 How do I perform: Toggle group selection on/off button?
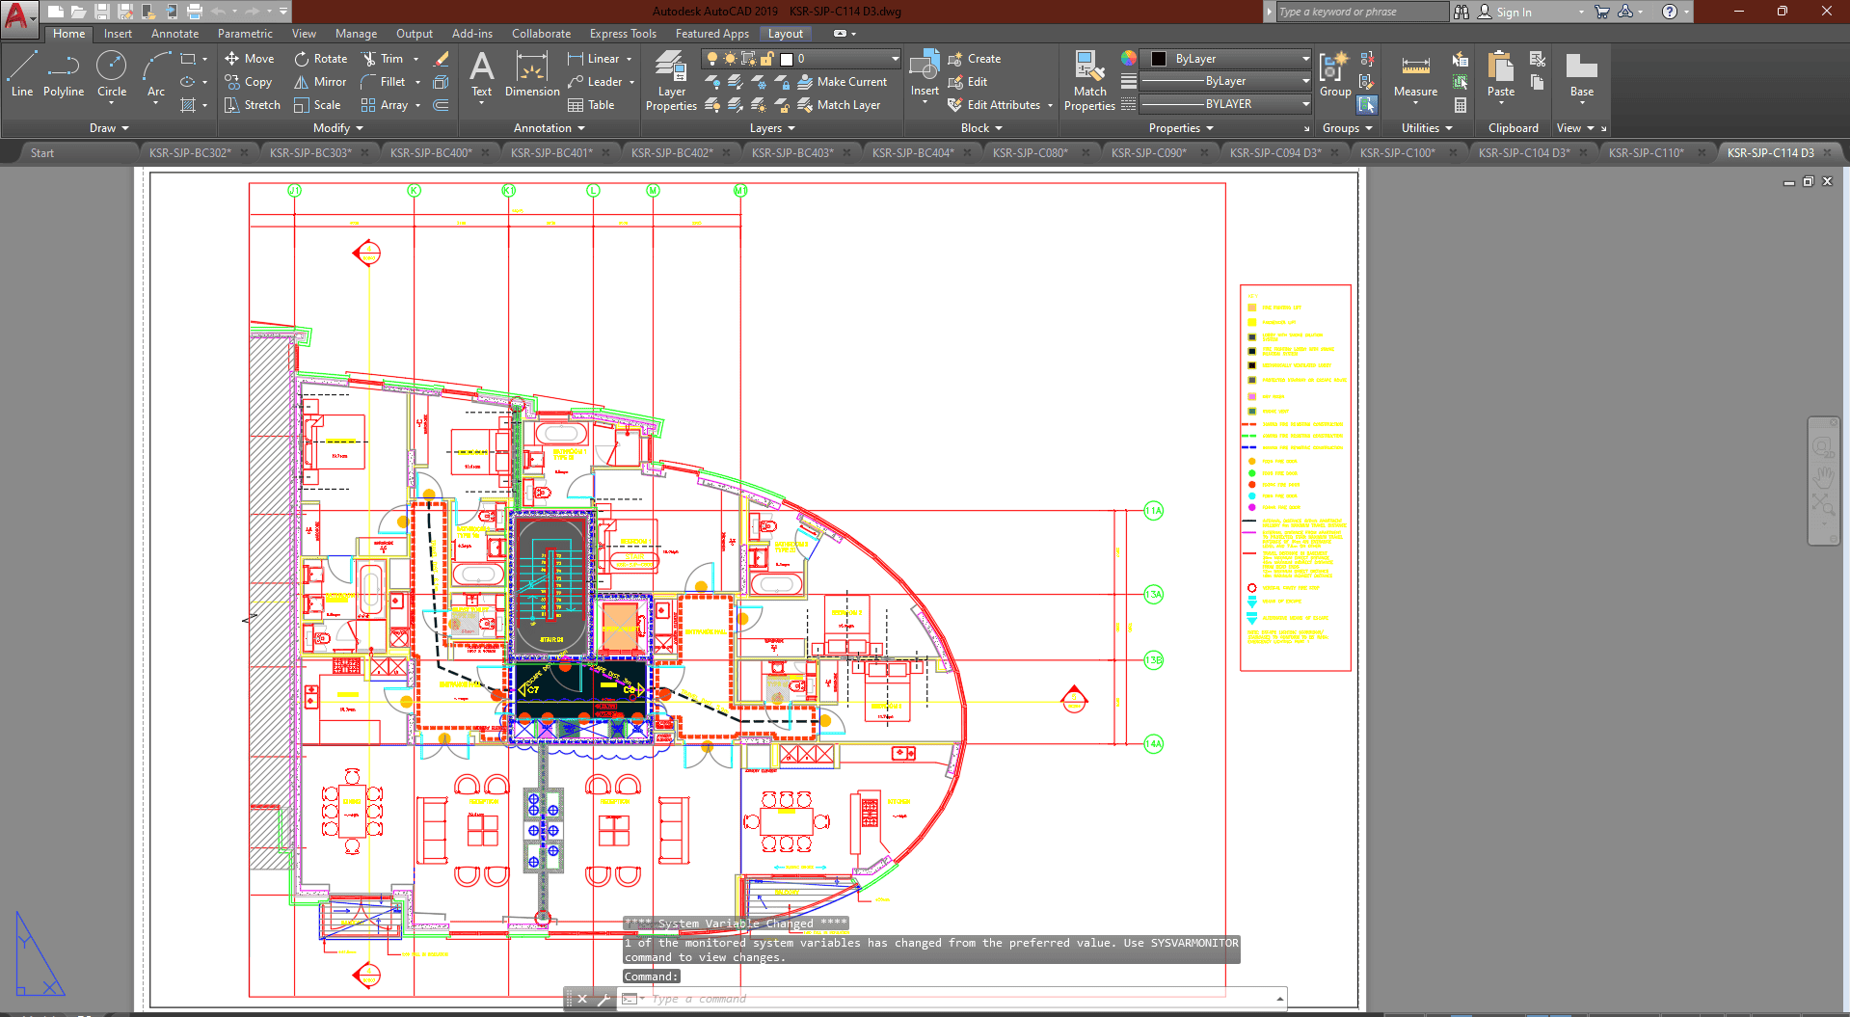(x=1367, y=104)
